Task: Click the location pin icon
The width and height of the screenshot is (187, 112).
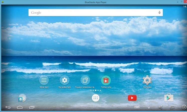Action: coord(149,107)
